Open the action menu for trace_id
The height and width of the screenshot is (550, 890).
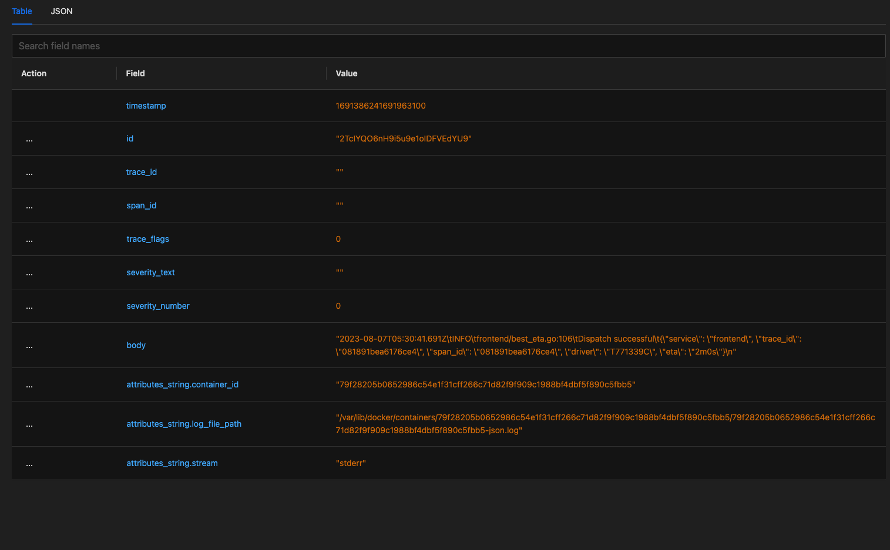pyautogui.click(x=29, y=172)
